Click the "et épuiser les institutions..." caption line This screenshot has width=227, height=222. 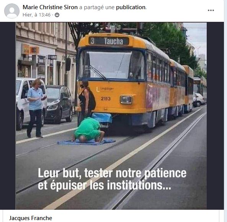tap(105, 186)
